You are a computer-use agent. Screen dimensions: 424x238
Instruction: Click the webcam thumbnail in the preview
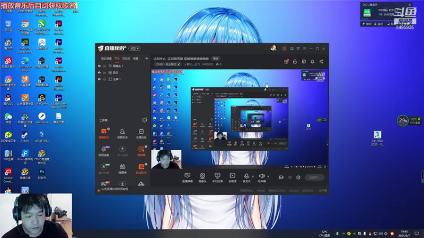[x=166, y=159]
